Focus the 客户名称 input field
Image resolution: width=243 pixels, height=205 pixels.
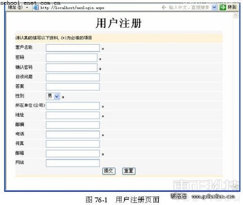[73, 48]
